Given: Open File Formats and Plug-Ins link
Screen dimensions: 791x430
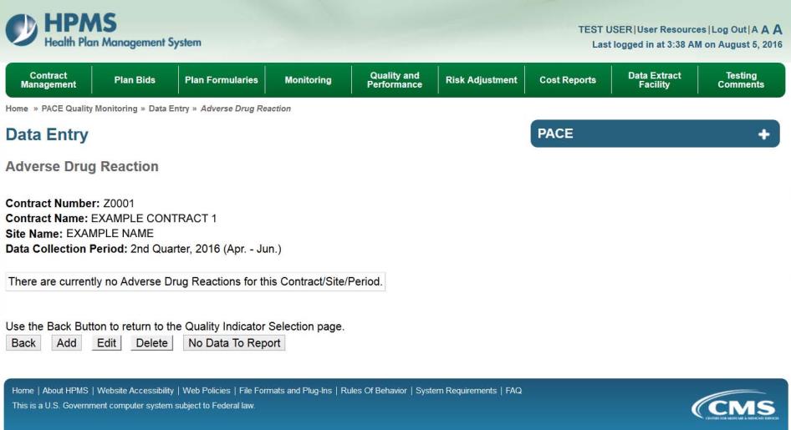Looking at the screenshot, I should pyautogui.click(x=285, y=390).
